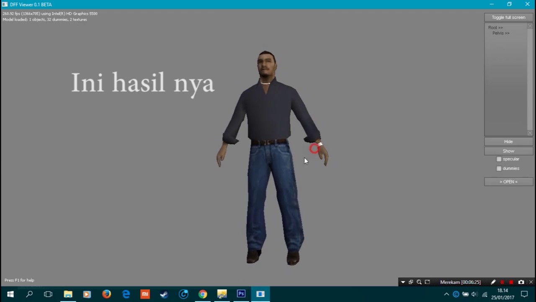Click the Hide button

point(508,142)
